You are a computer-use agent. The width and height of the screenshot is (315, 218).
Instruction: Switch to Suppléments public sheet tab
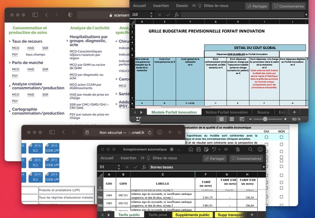point(192,215)
